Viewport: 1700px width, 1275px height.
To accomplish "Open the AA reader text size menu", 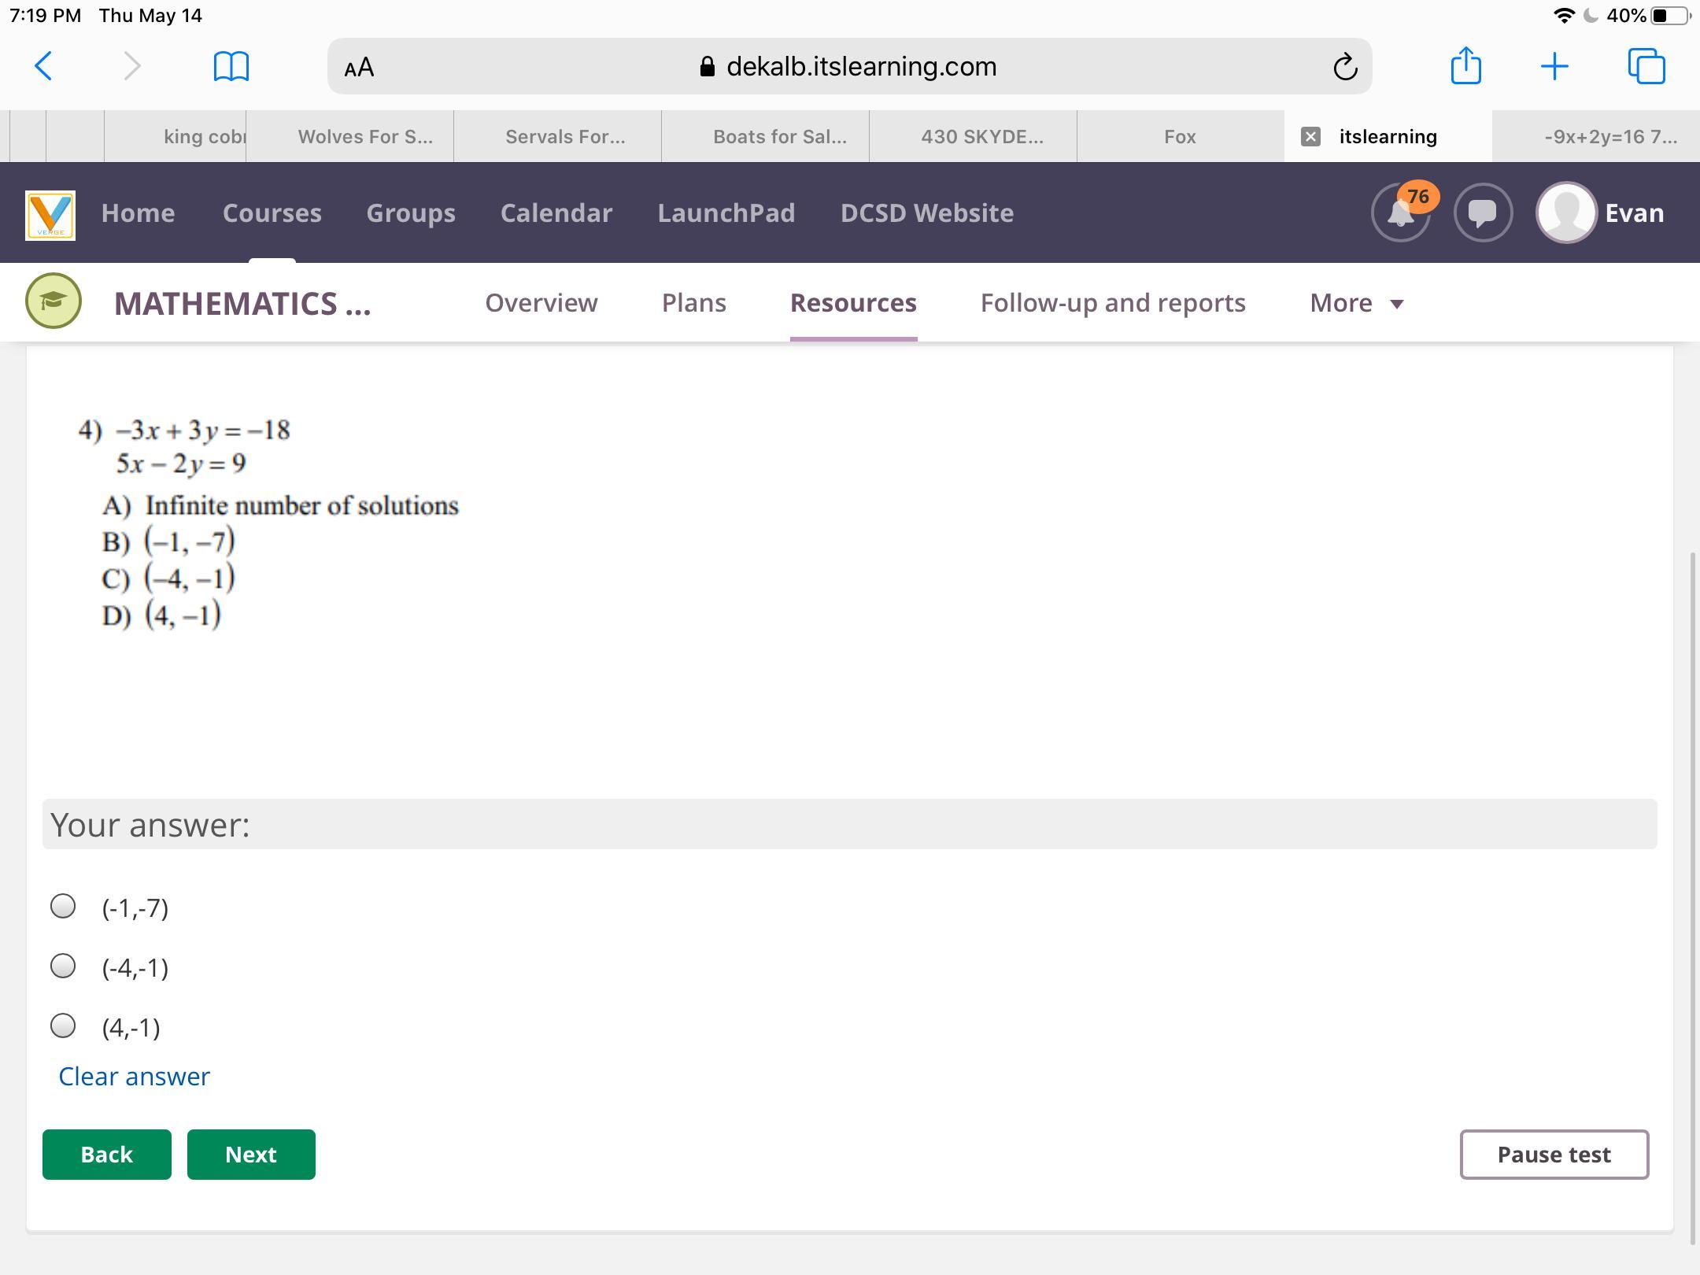I will 359,68.
